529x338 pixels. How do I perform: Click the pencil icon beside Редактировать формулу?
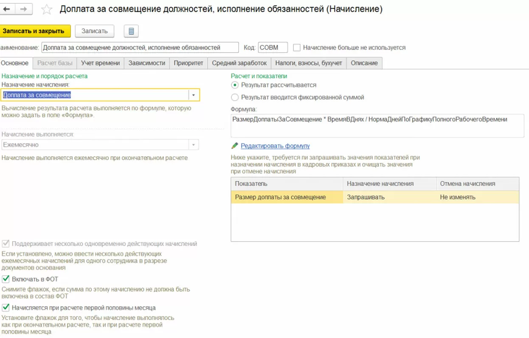235,146
